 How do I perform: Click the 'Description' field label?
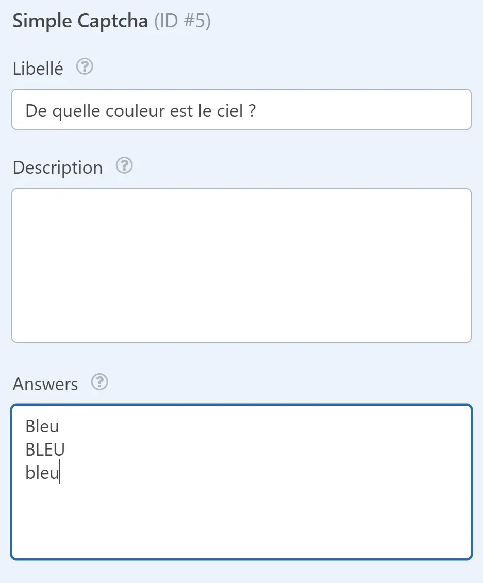pos(57,167)
